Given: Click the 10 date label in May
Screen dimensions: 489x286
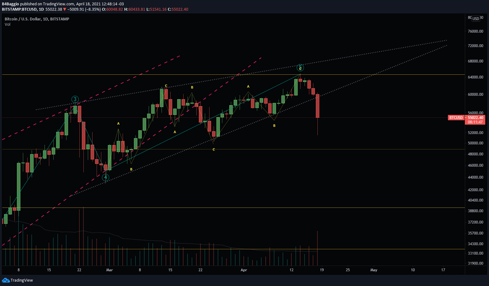Looking at the screenshot, I should [413, 270].
